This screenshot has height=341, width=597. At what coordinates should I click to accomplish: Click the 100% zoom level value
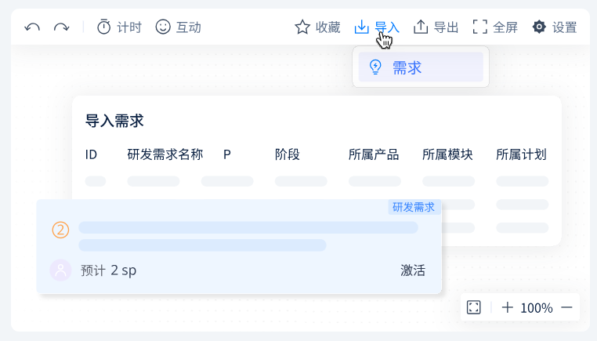click(x=537, y=308)
